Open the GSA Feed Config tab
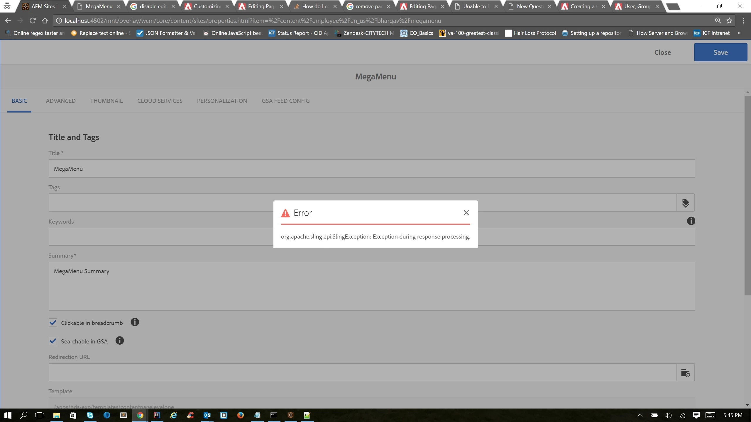 point(285,101)
